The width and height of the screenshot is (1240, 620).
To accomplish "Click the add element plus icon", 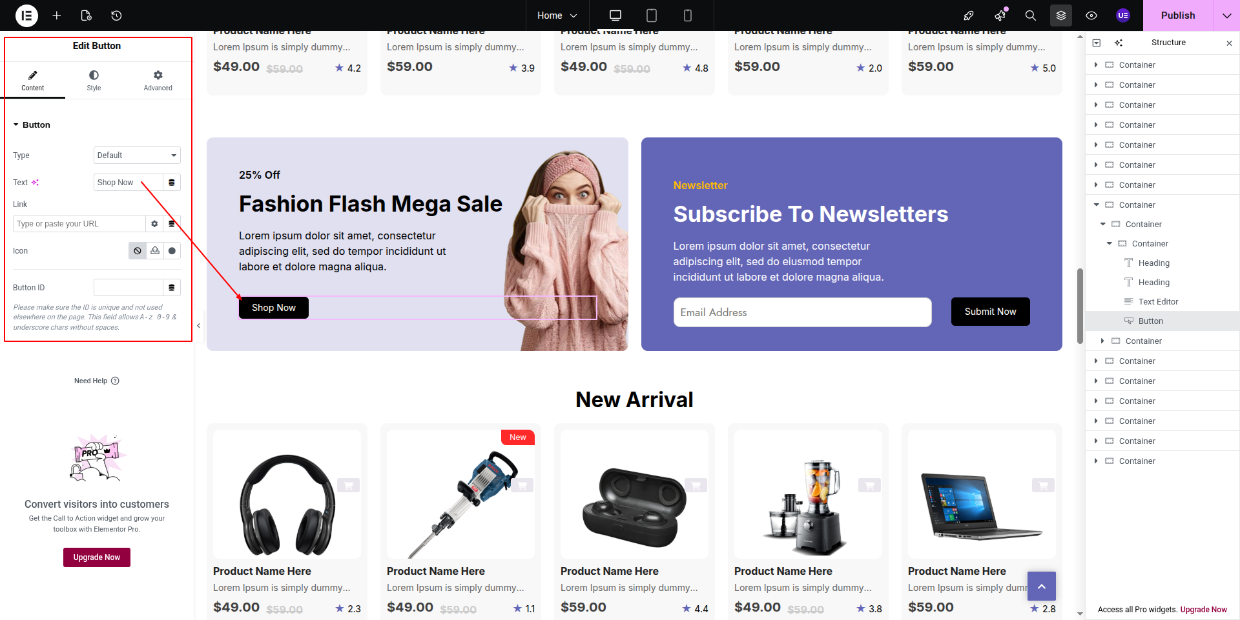I will tap(57, 15).
